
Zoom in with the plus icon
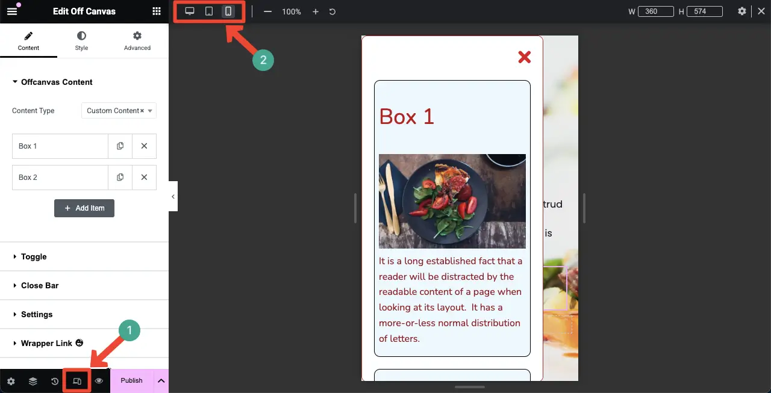(x=316, y=11)
